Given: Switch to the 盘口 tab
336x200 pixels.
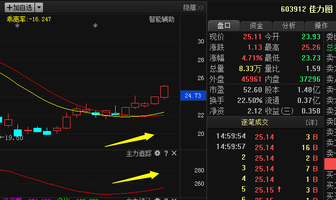Looking at the screenshot, I should pos(223,25).
